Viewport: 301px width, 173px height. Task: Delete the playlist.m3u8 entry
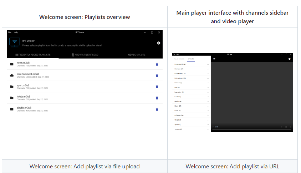click(x=157, y=109)
